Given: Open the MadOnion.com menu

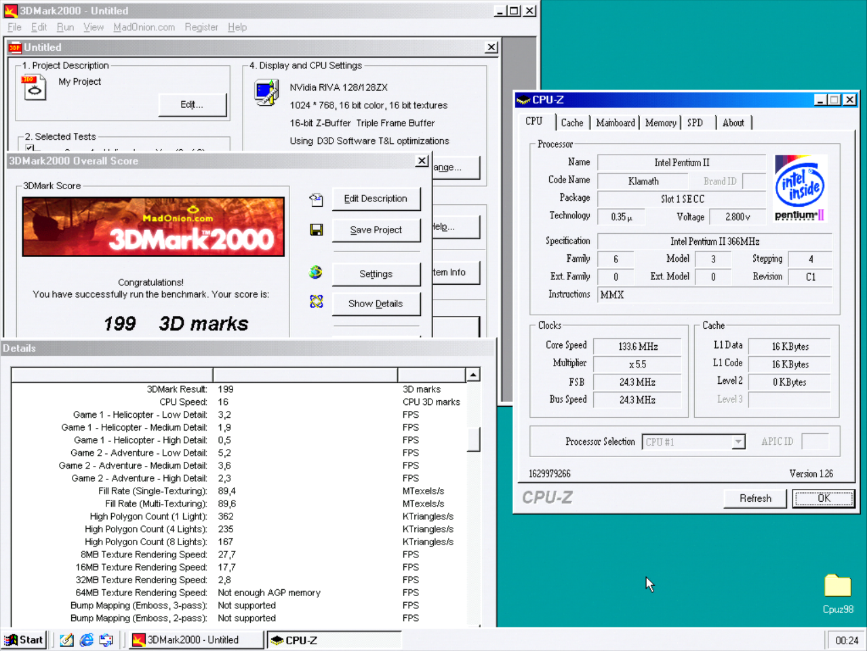Looking at the screenshot, I should coord(144,27).
